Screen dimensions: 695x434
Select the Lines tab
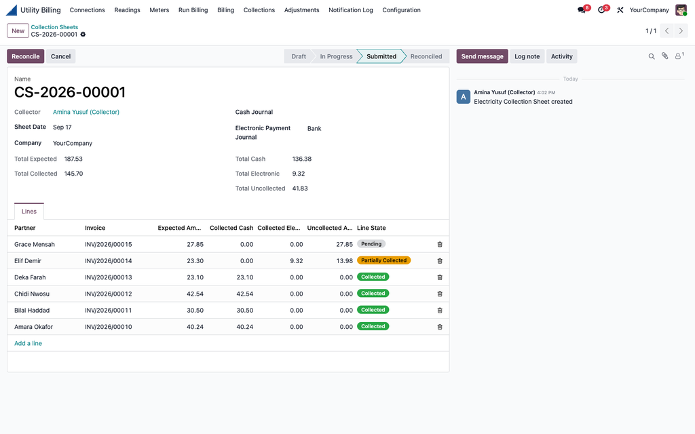pyautogui.click(x=29, y=212)
